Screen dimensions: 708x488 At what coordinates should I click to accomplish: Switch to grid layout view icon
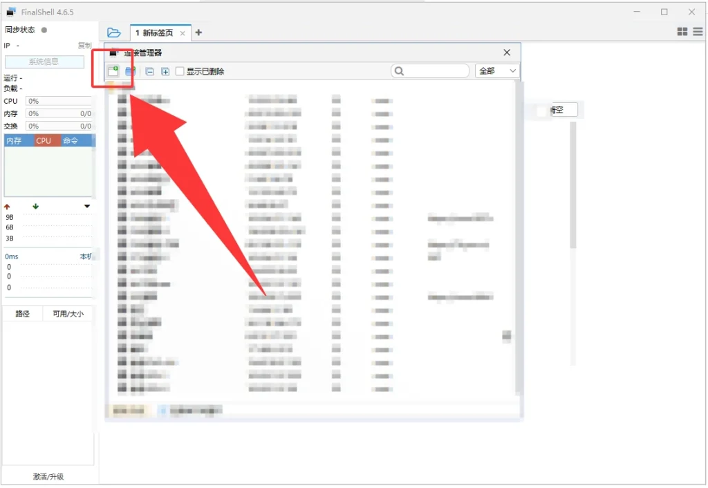click(x=682, y=31)
